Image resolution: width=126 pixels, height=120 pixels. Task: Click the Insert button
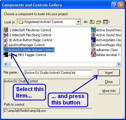pyautogui.click(x=109, y=73)
